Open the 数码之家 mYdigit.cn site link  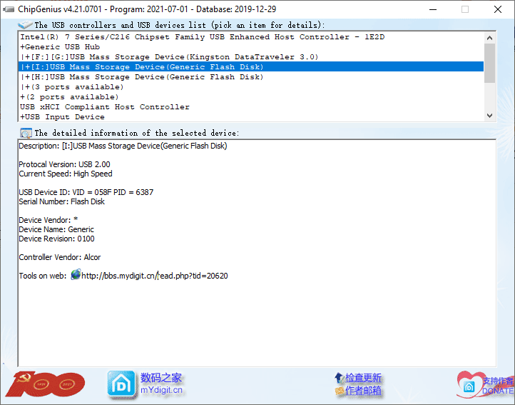[x=161, y=384]
